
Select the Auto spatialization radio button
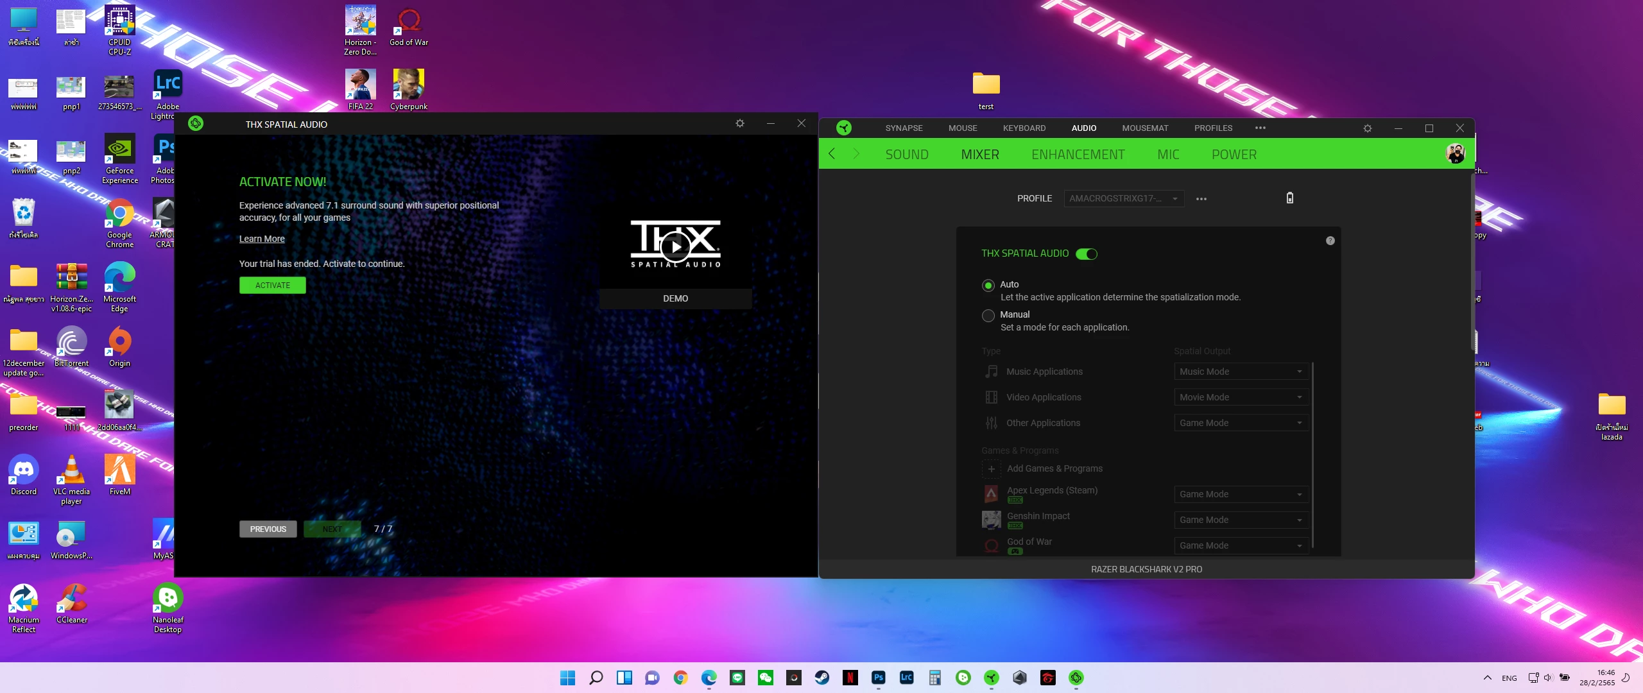tap(988, 286)
